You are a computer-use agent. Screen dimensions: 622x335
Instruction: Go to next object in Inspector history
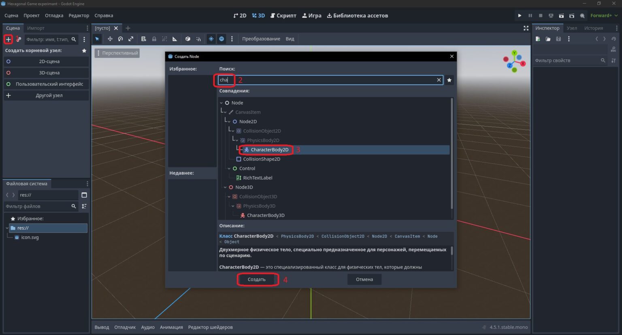pos(605,39)
